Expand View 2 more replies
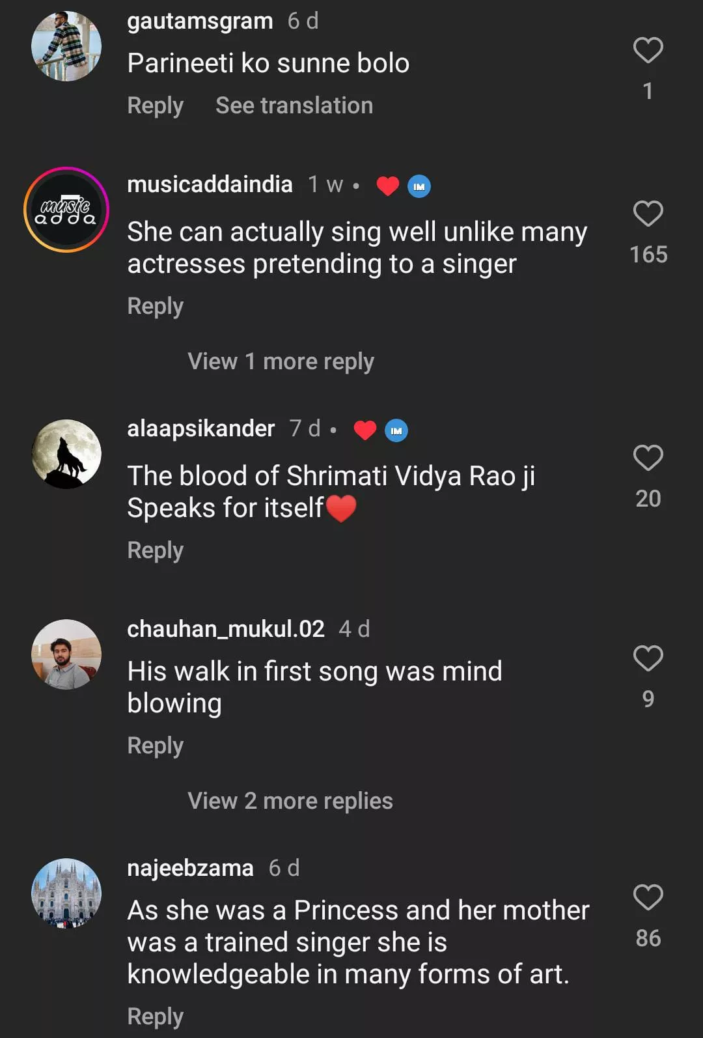 click(x=290, y=801)
